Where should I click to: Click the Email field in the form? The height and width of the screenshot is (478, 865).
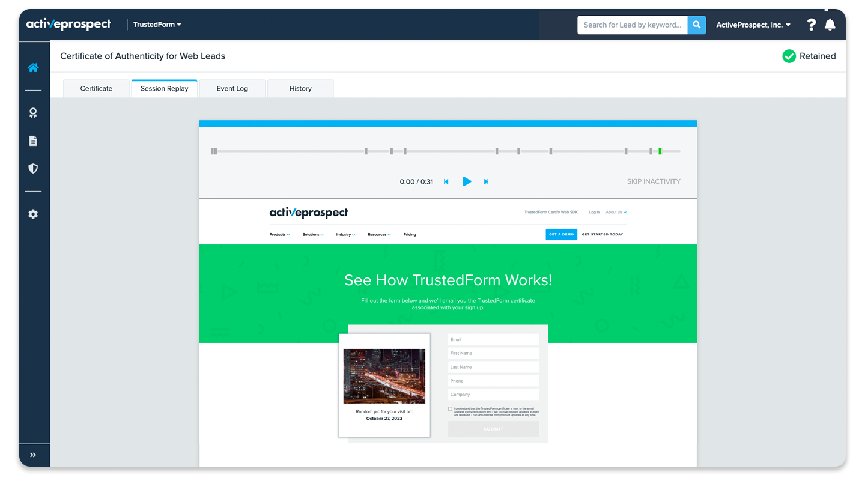[x=493, y=339]
